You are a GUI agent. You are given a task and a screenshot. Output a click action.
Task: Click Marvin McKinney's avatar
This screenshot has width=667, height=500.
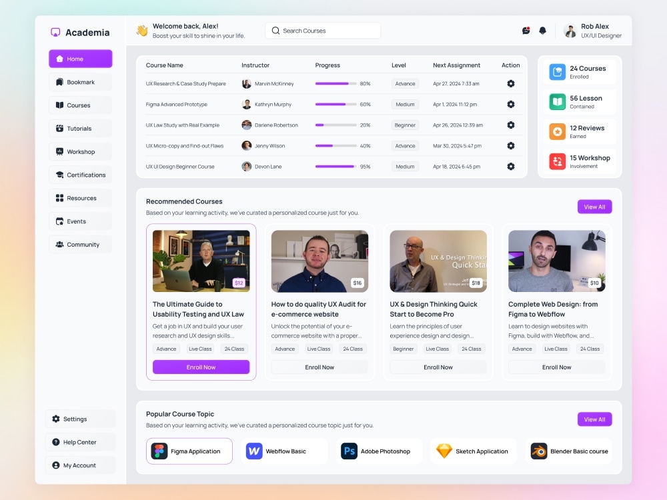coord(247,84)
